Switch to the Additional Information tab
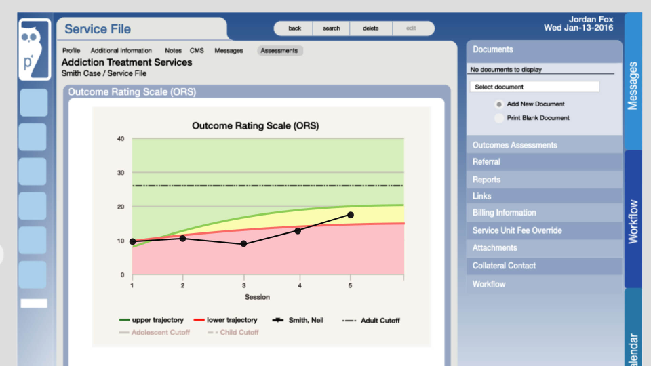 coord(121,51)
